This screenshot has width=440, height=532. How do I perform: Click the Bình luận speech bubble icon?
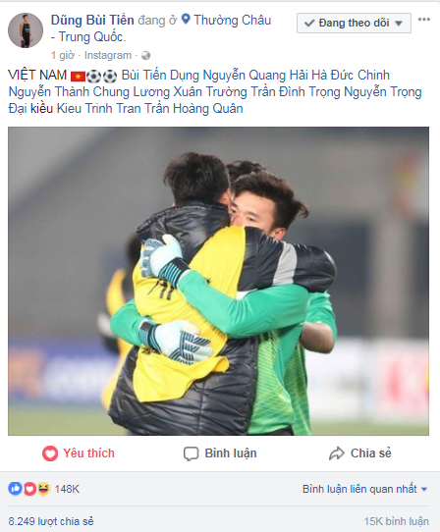(191, 453)
